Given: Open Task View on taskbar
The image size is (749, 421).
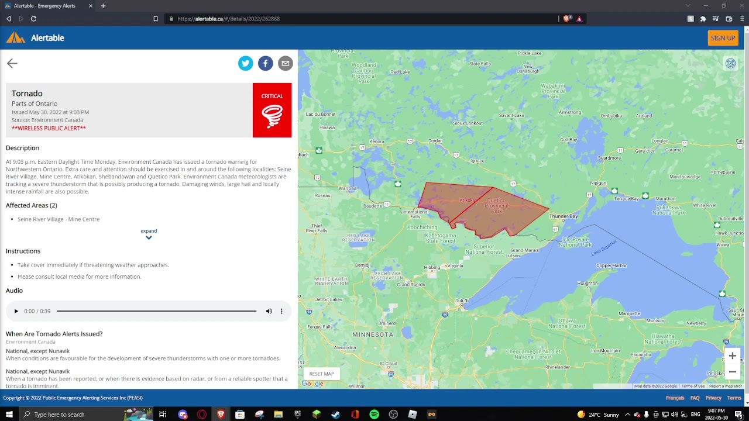Looking at the screenshot, I should [x=163, y=415].
